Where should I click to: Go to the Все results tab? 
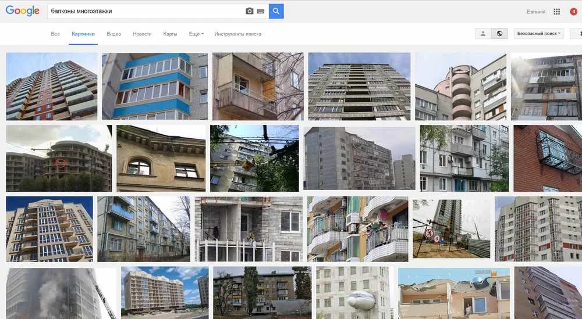click(x=55, y=34)
